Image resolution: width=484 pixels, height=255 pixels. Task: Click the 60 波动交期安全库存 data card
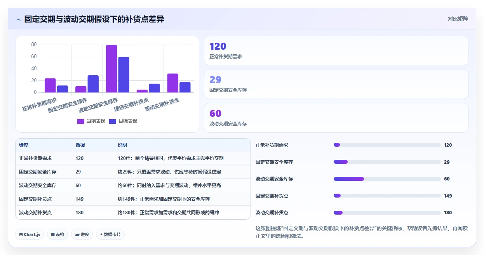(x=336, y=118)
